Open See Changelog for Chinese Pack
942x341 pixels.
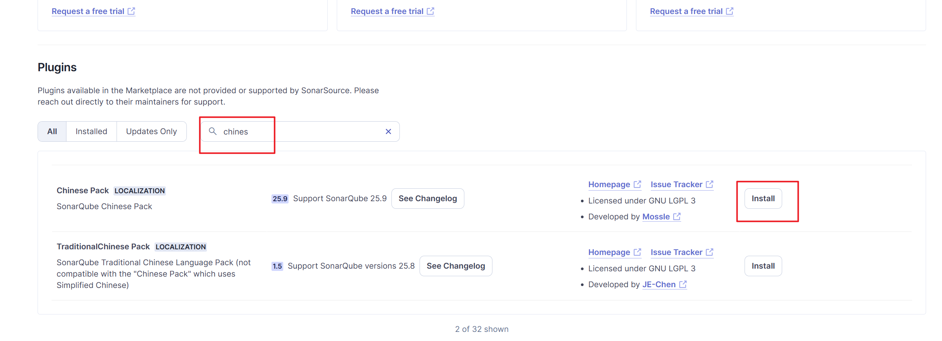tap(428, 199)
